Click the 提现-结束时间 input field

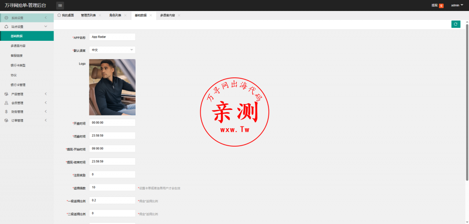click(112, 162)
